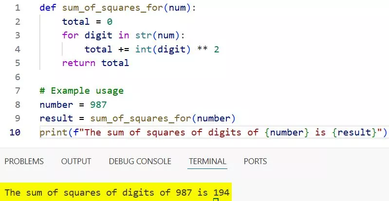Click the highlighted terminal output line
The height and width of the screenshot is (201, 389).
click(x=117, y=192)
